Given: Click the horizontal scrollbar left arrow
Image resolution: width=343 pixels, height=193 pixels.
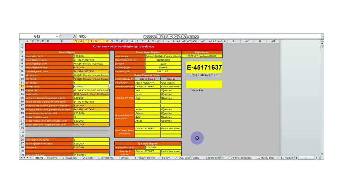Looking at the screenshot, I should coord(296,158).
